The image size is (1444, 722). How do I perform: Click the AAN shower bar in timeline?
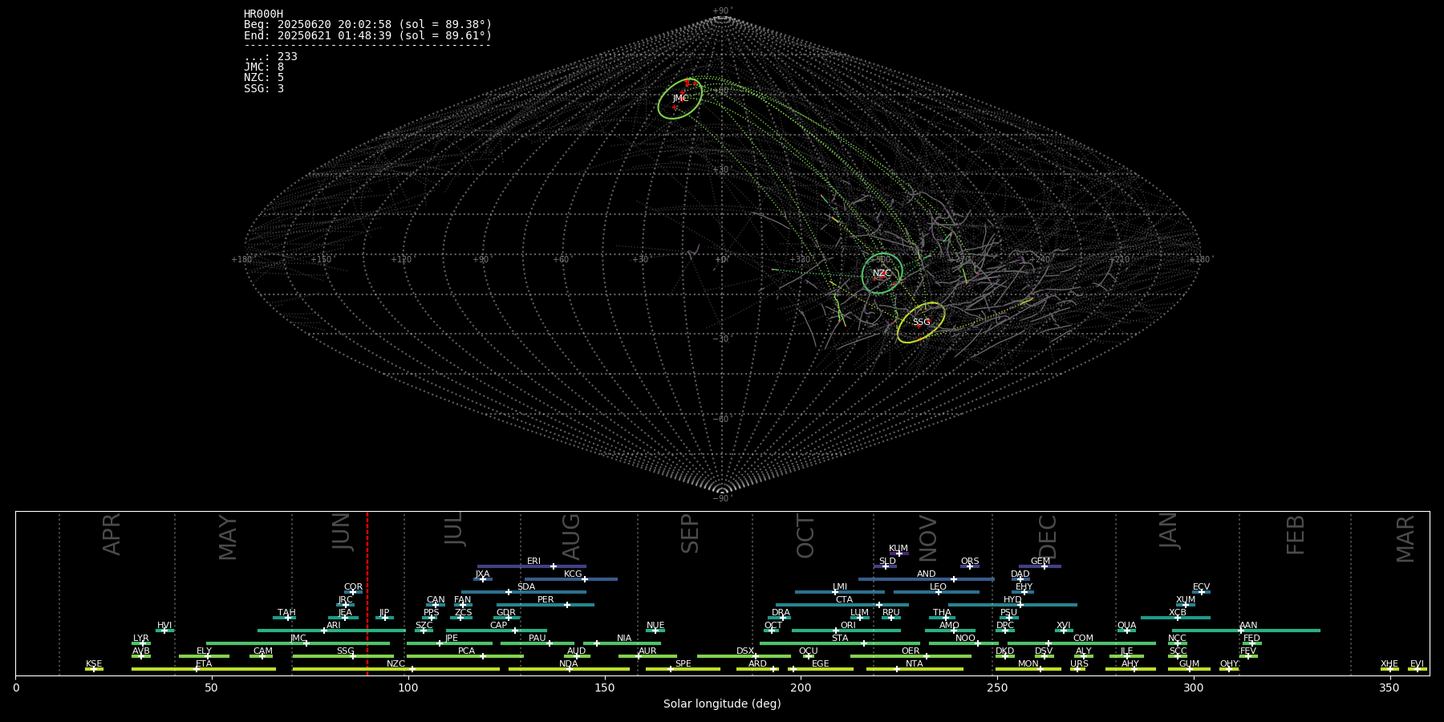pos(1244,631)
